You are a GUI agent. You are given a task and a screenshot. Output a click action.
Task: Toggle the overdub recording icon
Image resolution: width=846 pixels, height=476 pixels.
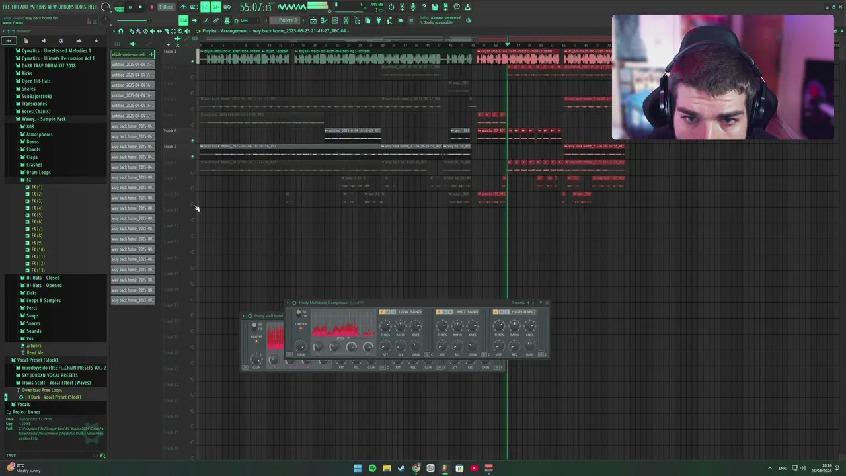[215, 7]
